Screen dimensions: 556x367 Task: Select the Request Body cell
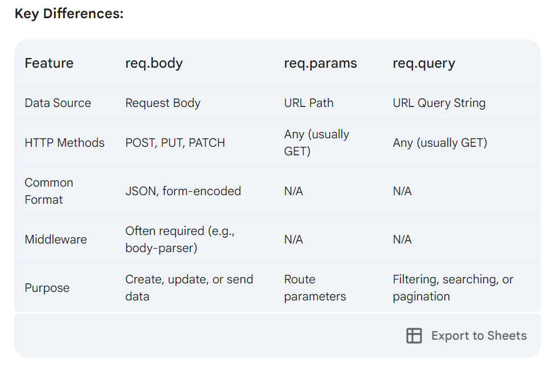pos(163,103)
